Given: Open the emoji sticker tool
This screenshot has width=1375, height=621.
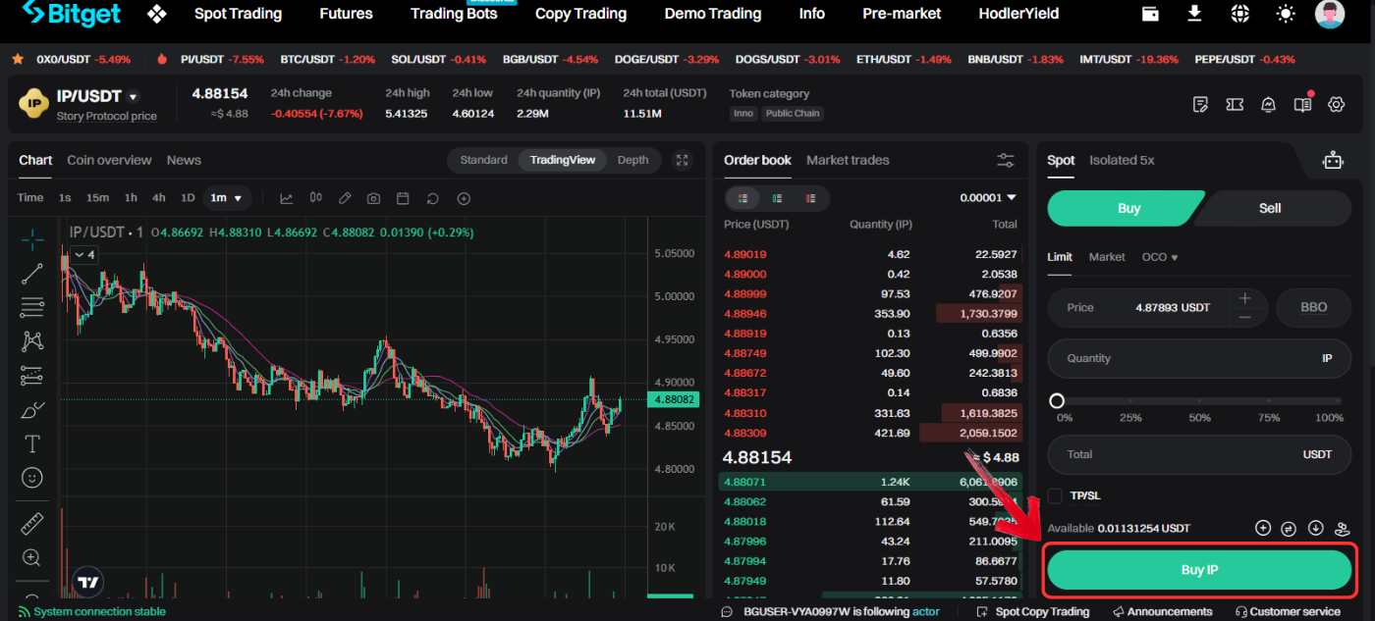Looking at the screenshot, I should point(32,478).
